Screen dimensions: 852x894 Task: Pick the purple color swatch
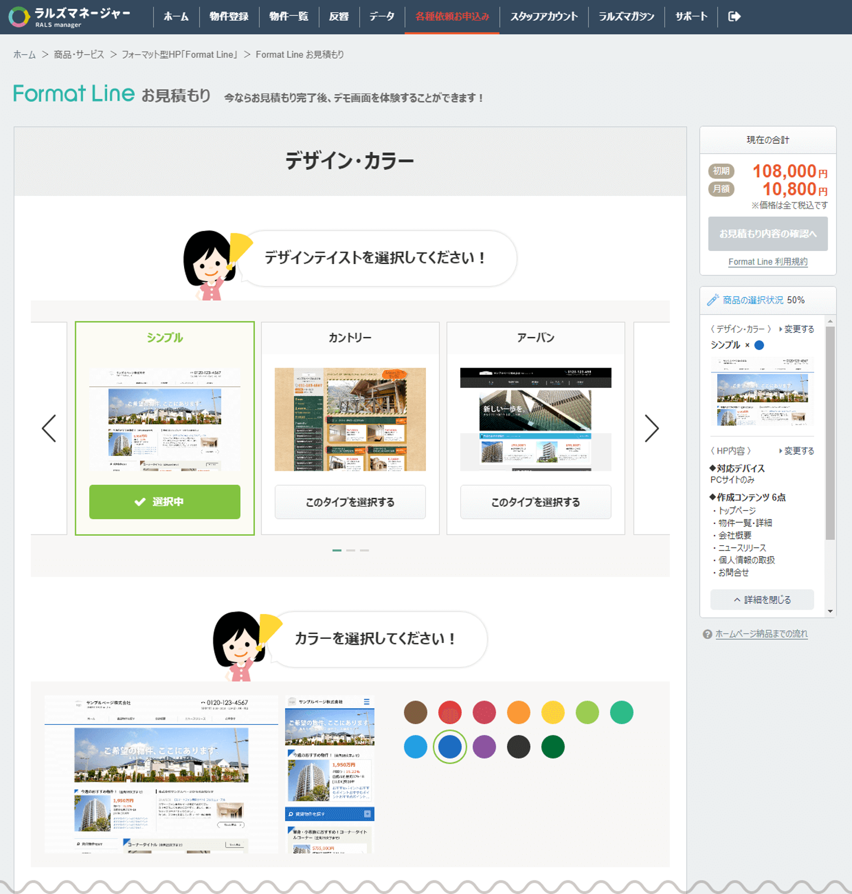(484, 747)
